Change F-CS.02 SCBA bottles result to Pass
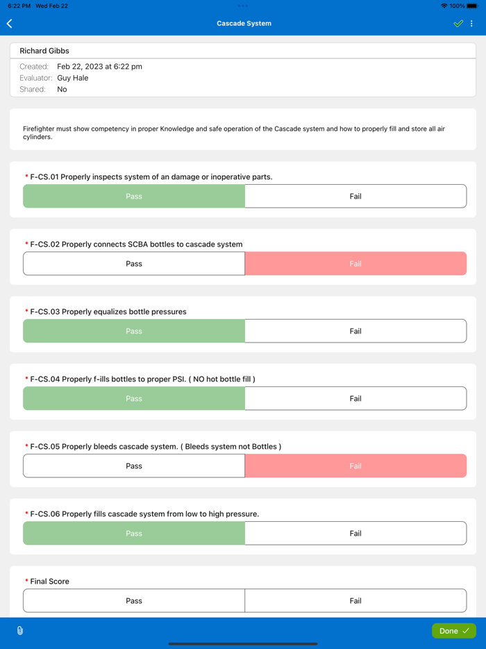The image size is (486, 649). [x=133, y=263]
